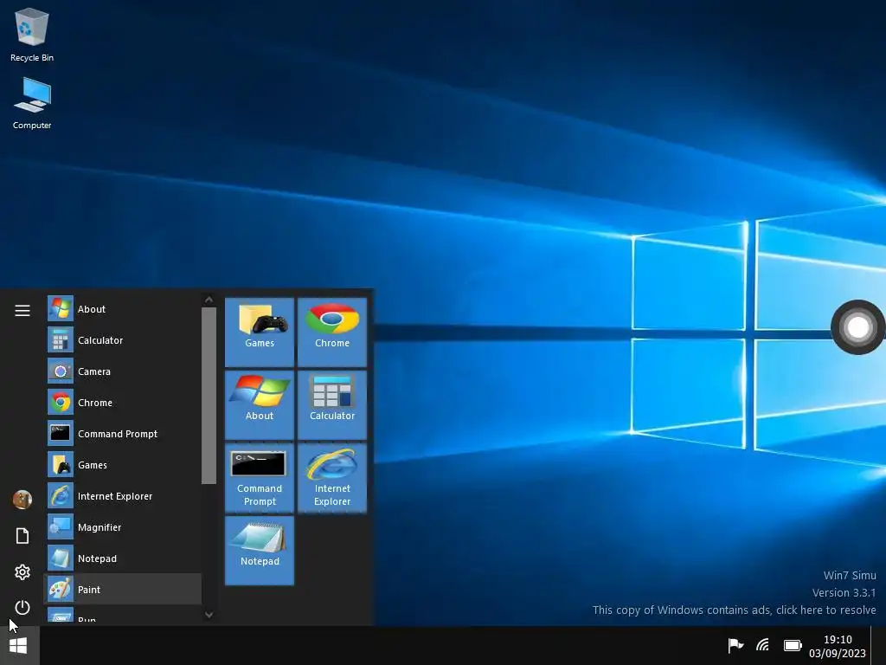The image size is (886, 665).
Task: Click the Command Prompt tile
Action: pyautogui.click(x=260, y=478)
